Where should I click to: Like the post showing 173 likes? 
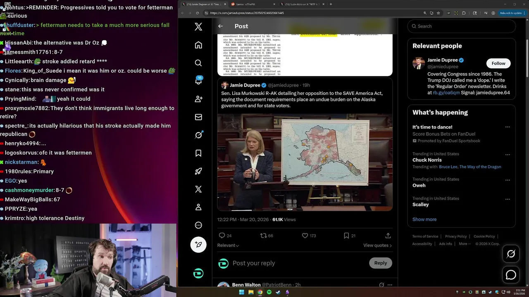(x=305, y=236)
